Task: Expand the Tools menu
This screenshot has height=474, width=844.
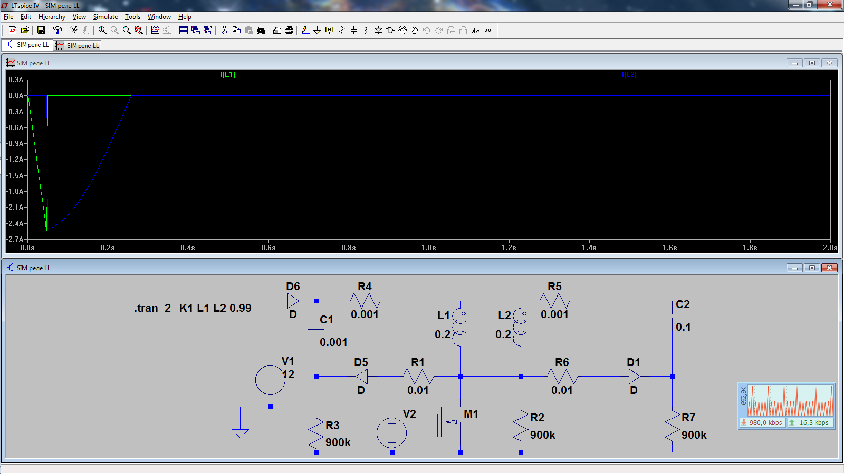Action: coord(132,17)
